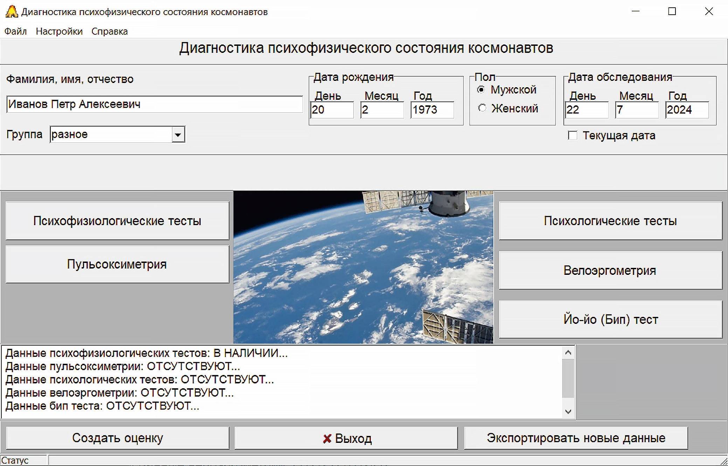Click Создать оценку button
This screenshot has height=466, width=728.
(117, 438)
